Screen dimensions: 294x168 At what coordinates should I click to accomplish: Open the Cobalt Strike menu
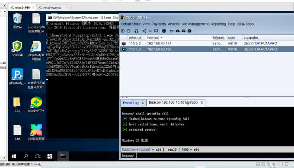point(131,24)
